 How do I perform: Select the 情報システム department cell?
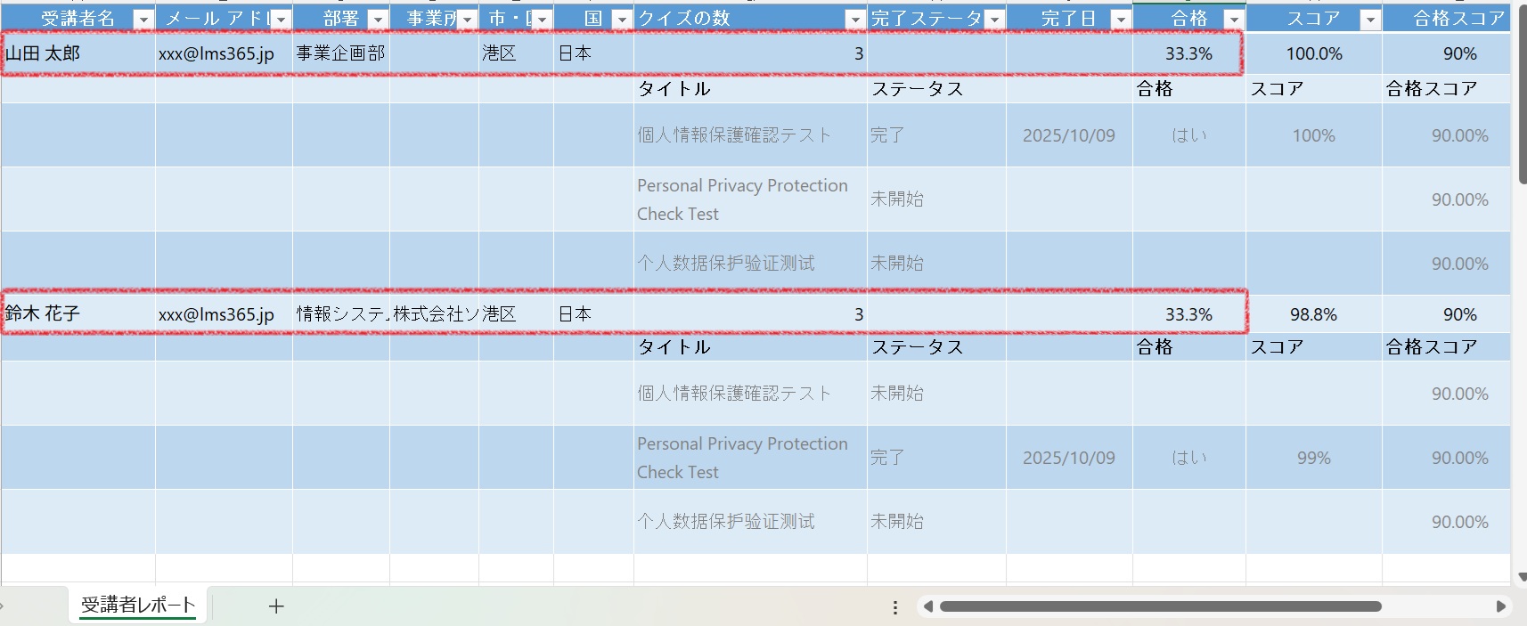click(341, 314)
